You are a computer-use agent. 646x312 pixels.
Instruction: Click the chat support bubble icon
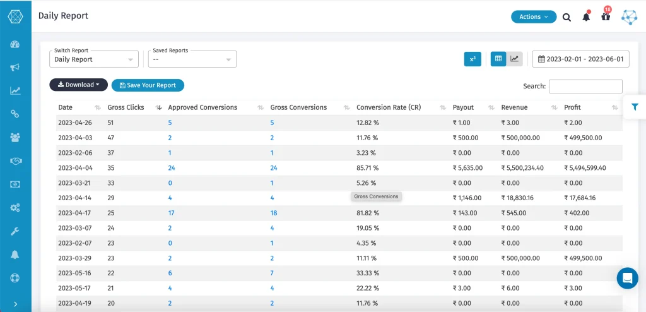click(627, 278)
